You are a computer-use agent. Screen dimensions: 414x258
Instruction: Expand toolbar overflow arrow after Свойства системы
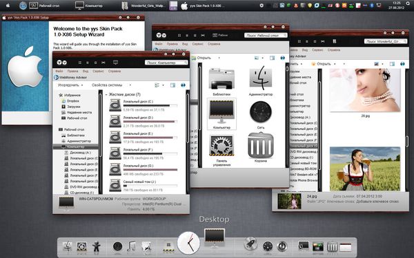(130, 85)
